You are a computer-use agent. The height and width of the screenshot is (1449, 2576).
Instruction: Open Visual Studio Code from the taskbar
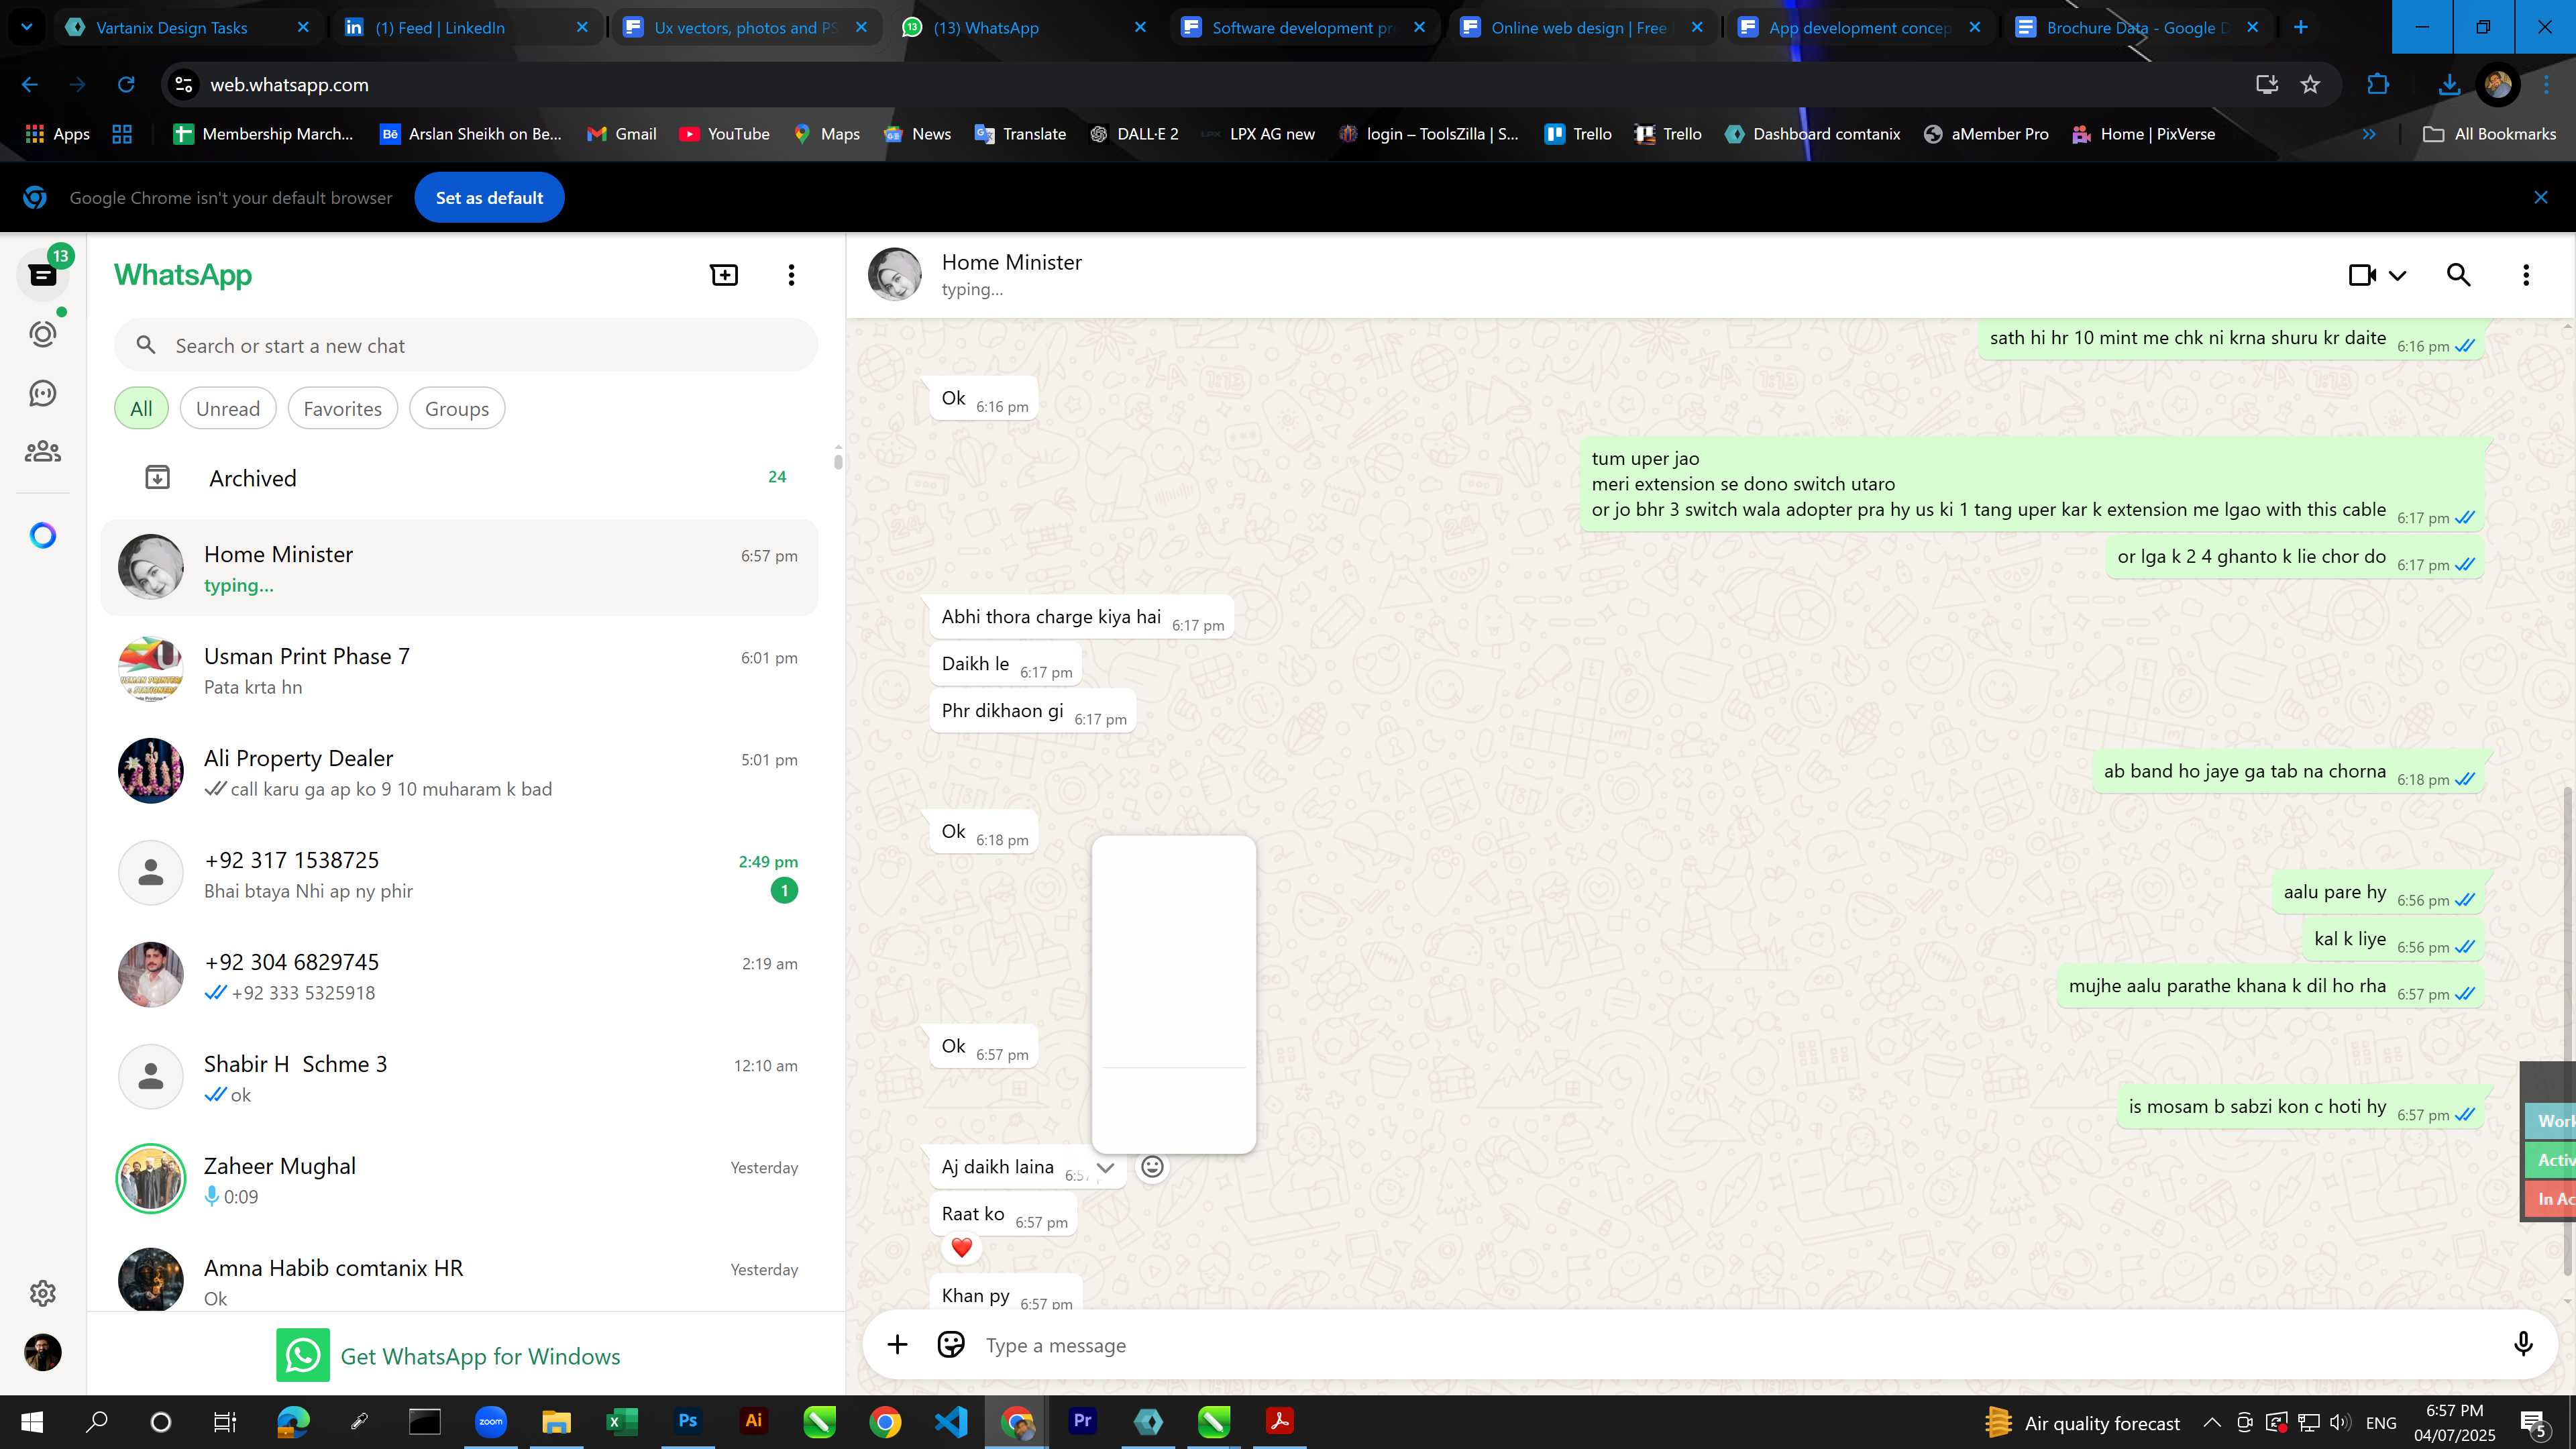point(951,1421)
